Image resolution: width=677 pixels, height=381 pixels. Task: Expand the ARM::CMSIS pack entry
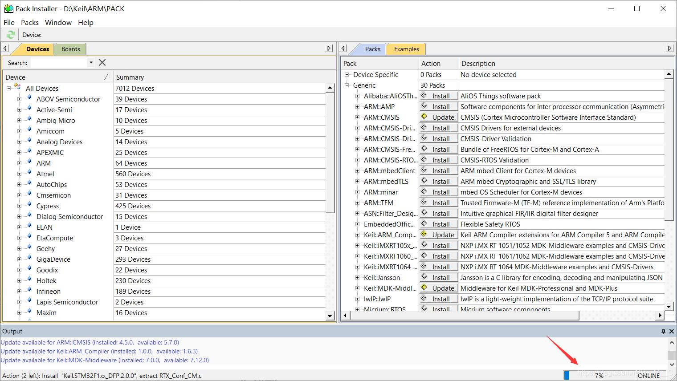tap(357, 118)
